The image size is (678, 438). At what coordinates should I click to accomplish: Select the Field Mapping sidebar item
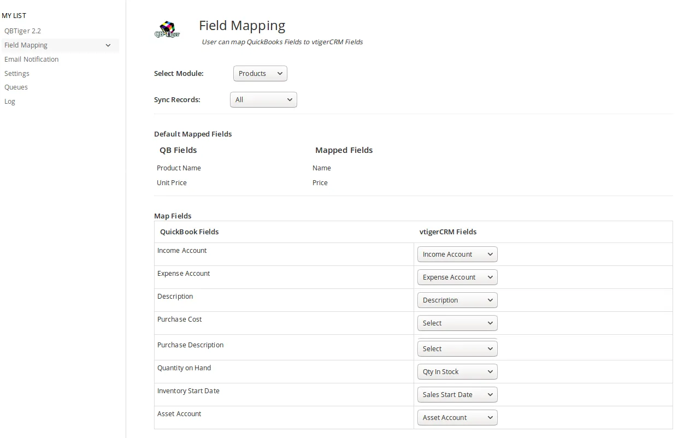click(26, 45)
